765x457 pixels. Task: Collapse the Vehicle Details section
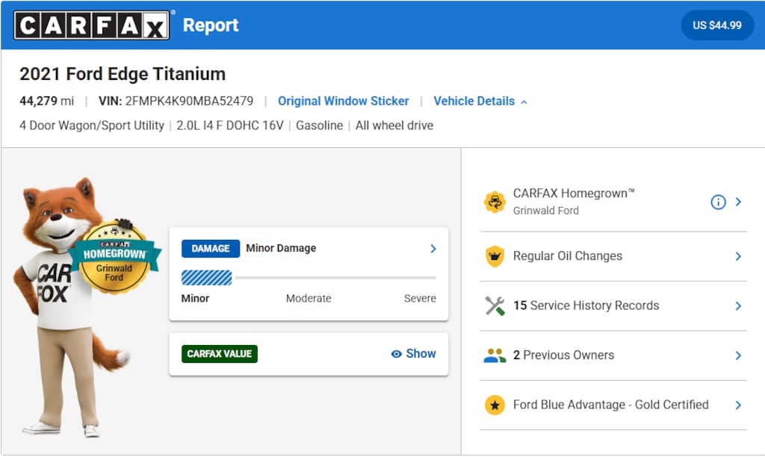click(480, 101)
